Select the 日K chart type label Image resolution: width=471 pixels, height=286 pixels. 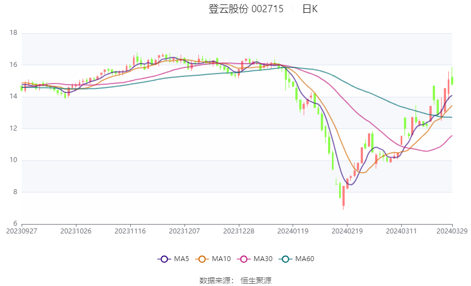click(x=310, y=9)
